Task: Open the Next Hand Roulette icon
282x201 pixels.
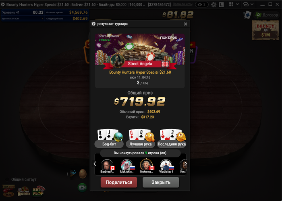Action: 24,192
